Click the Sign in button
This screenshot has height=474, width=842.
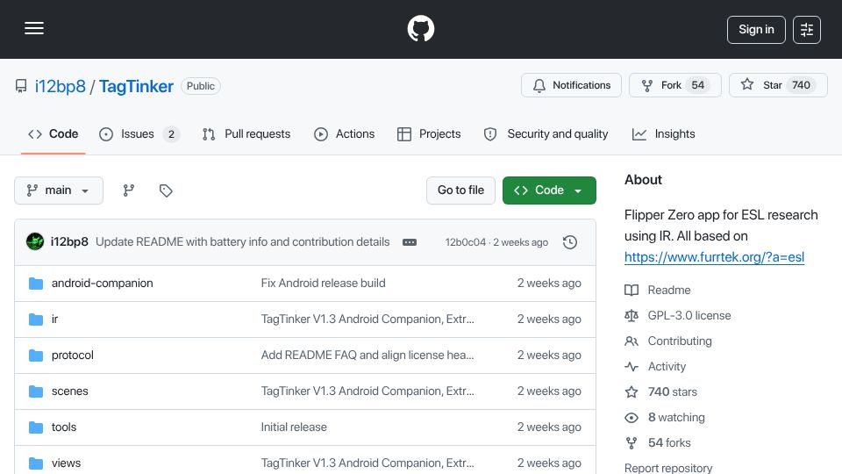[x=756, y=30]
